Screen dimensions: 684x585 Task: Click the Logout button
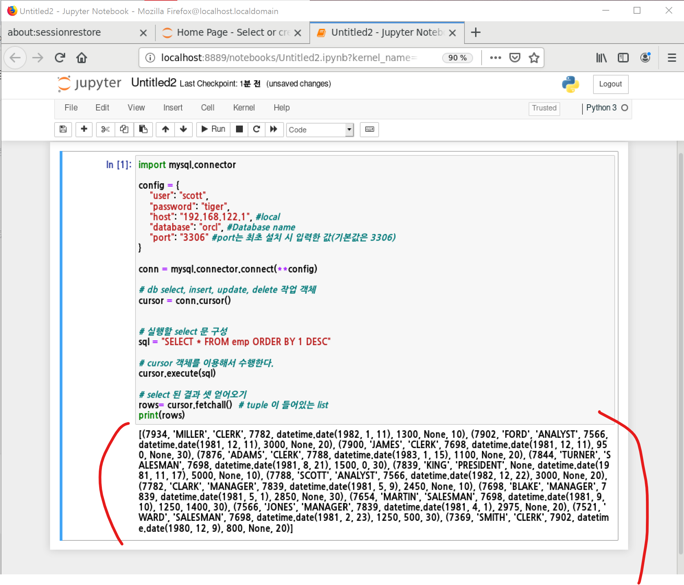(610, 84)
